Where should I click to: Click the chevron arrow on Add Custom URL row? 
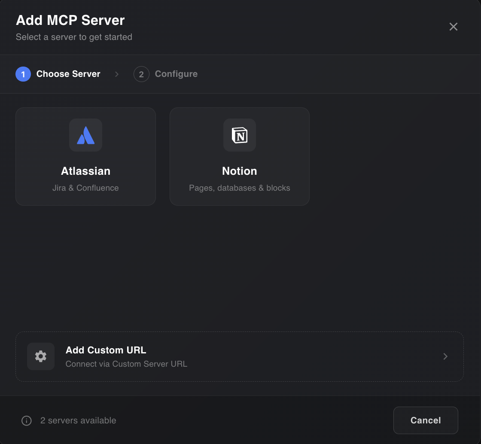(445, 356)
